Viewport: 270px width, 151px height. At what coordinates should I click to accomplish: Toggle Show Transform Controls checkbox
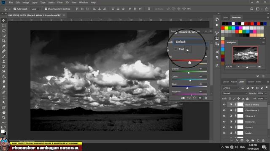click(46, 9)
